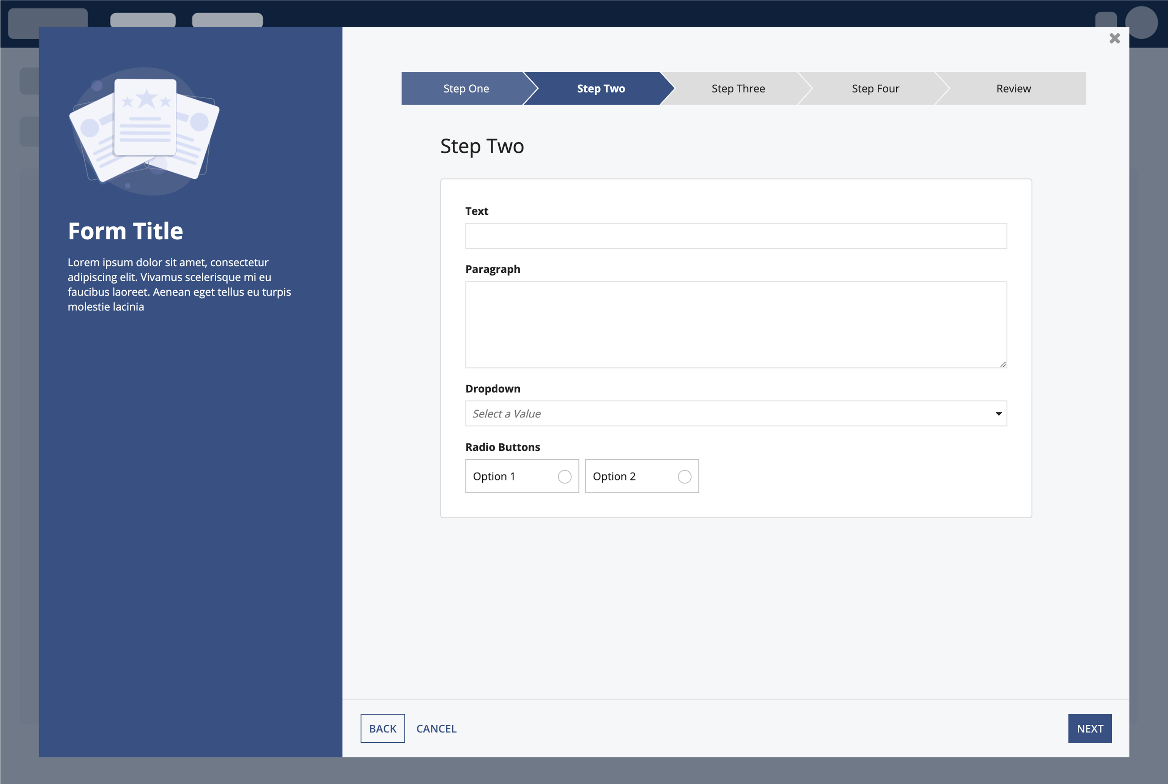Click the active Step Two tab
The width and height of the screenshot is (1168, 784).
click(x=600, y=88)
